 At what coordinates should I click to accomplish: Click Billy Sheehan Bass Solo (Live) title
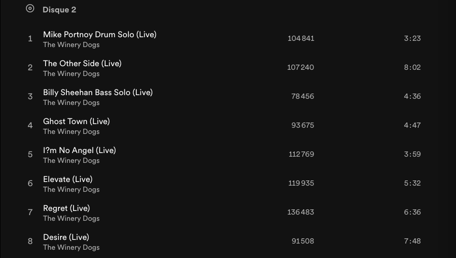pos(97,93)
